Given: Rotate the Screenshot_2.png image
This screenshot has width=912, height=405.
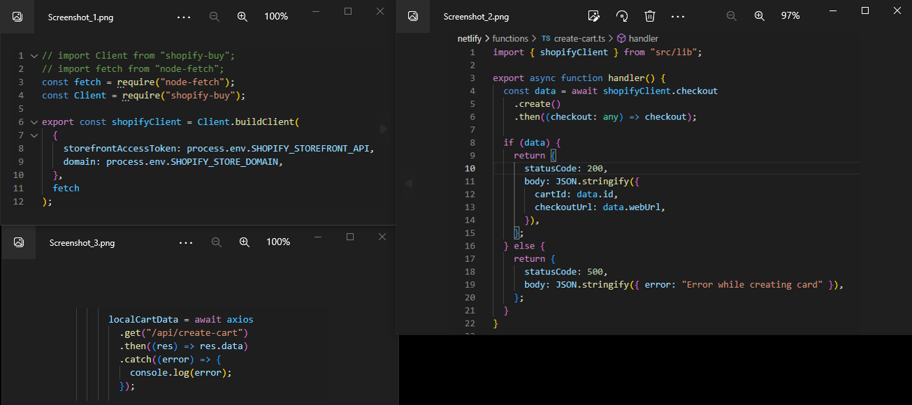Looking at the screenshot, I should (621, 16).
